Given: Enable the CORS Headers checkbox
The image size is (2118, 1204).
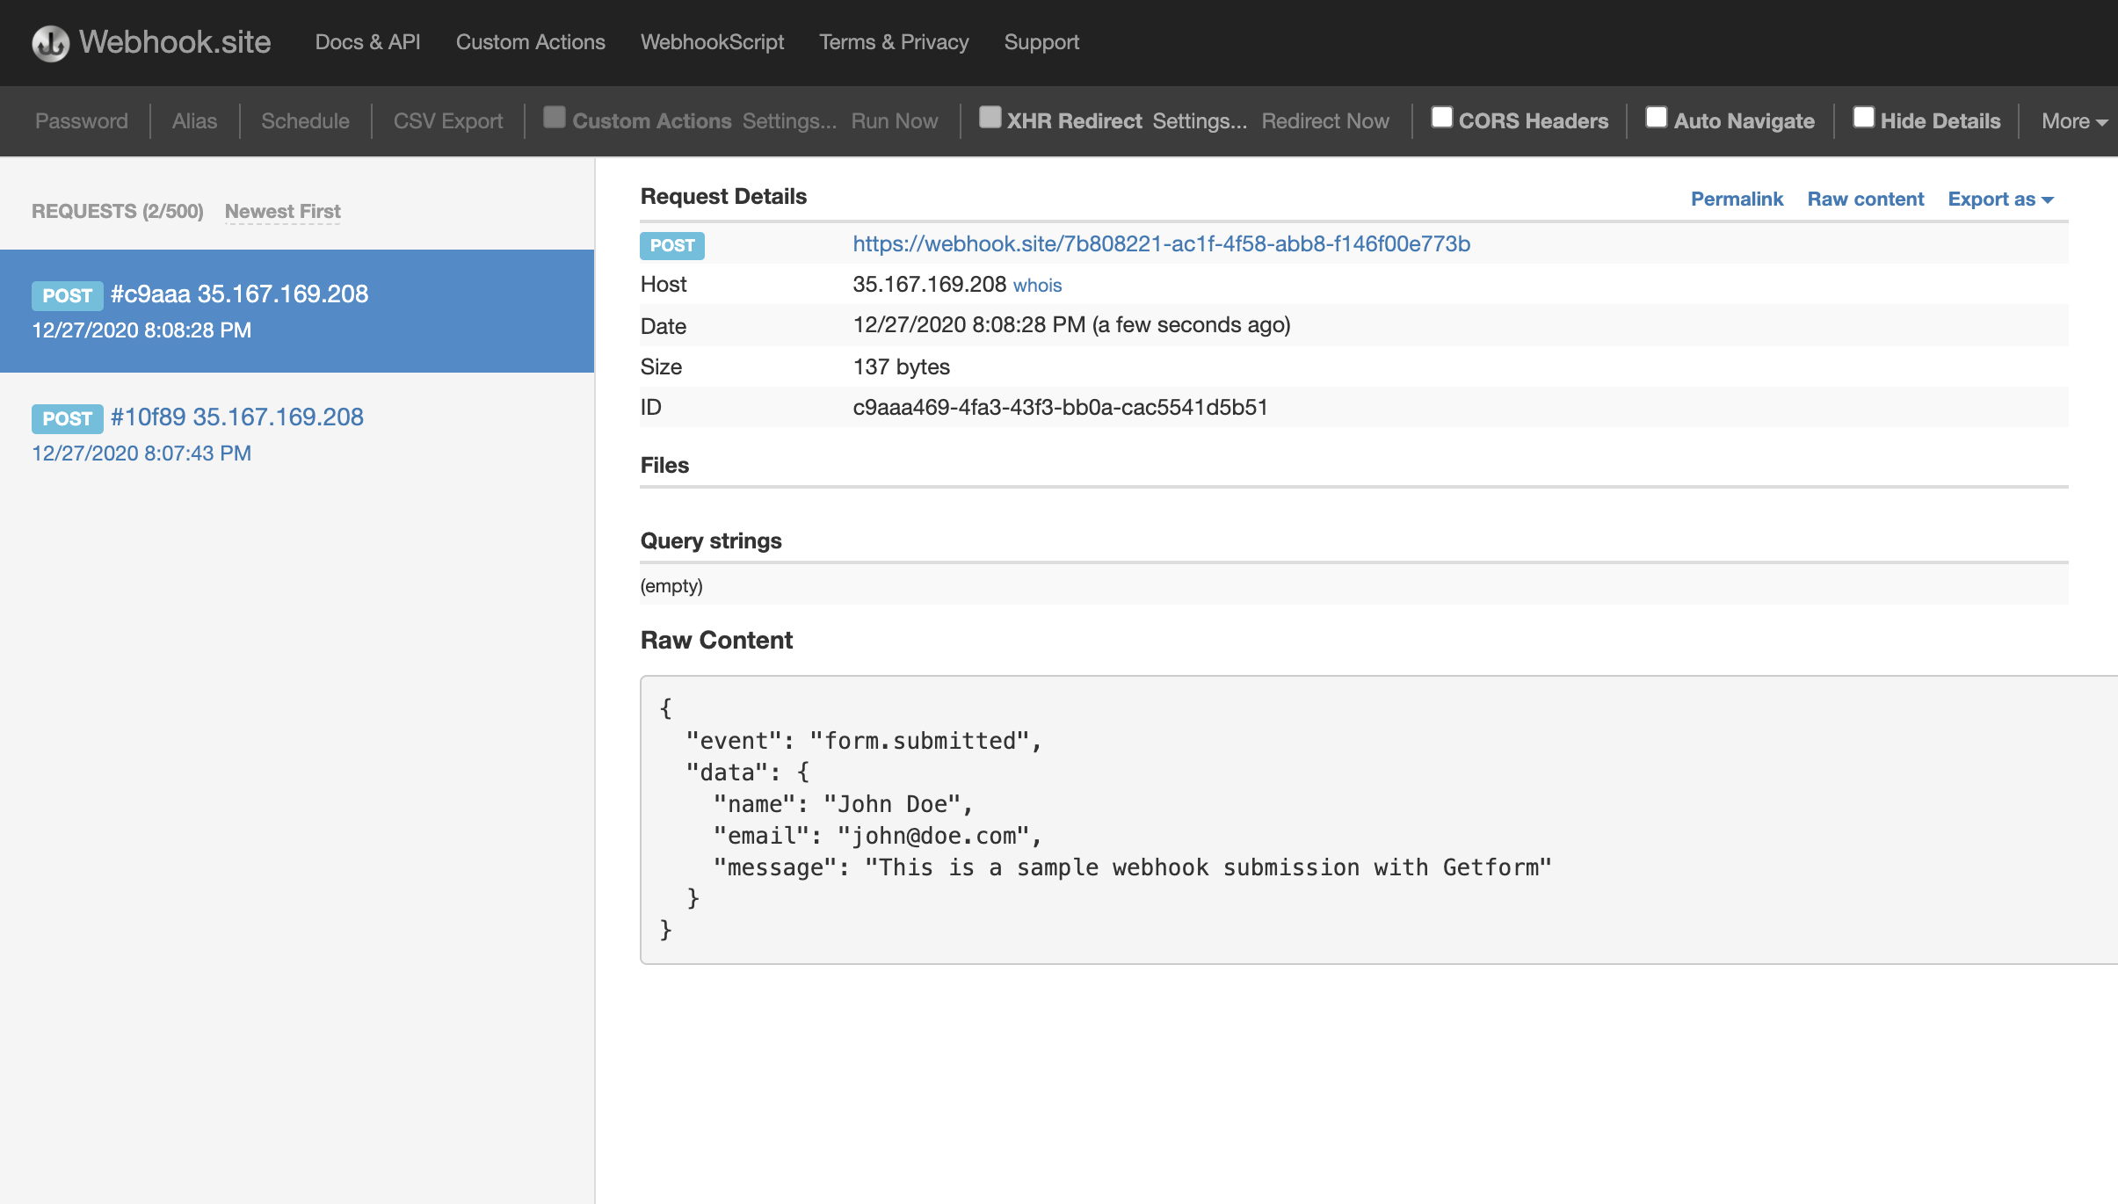Looking at the screenshot, I should click(x=1441, y=118).
